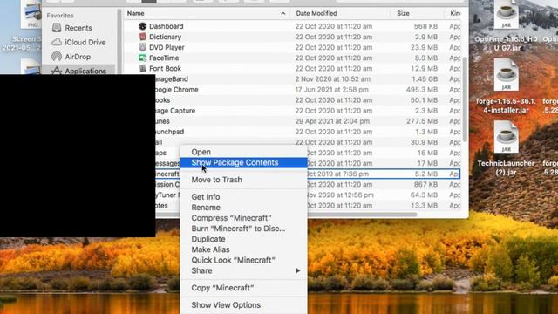Sort by the Name column header

pyautogui.click(x=136, y=13)
